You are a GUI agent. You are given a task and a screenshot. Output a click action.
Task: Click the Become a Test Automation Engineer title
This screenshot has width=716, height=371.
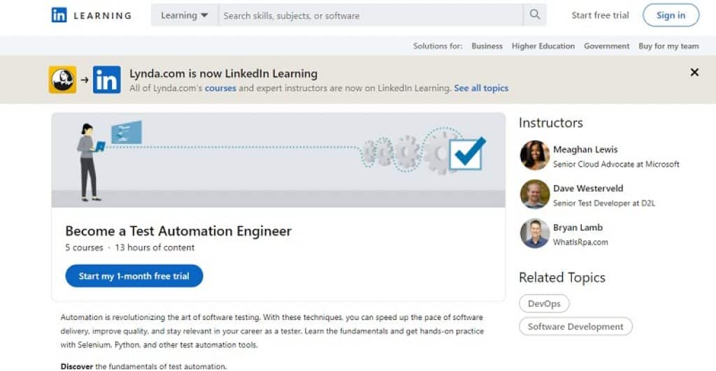(178, 231)
